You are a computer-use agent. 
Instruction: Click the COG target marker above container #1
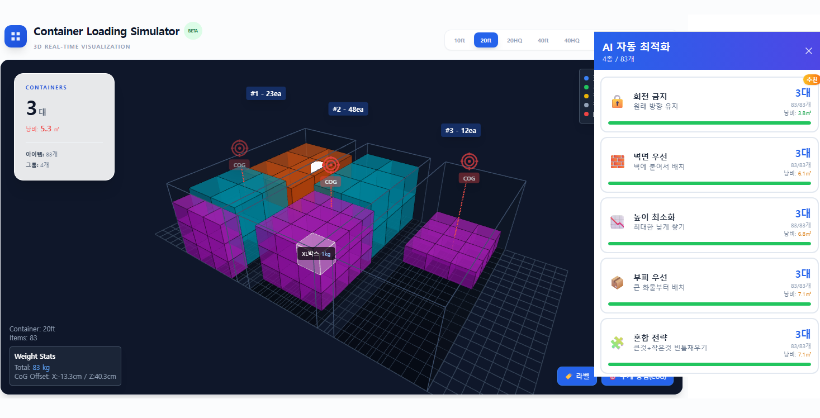[239, 148]
